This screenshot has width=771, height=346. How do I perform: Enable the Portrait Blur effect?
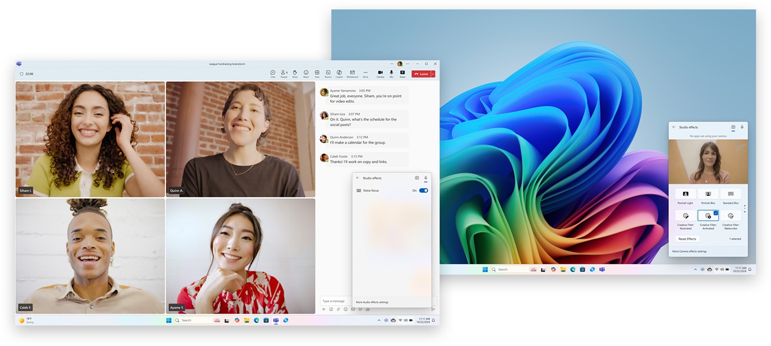pos(708,194)
